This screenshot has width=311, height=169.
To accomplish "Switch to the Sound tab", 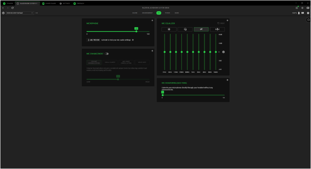I will tap(135, 13).
